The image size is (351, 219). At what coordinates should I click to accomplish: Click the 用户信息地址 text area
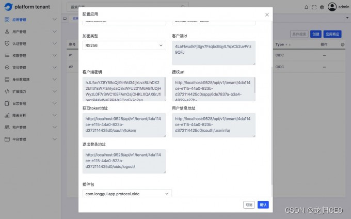[x=214, y=125]
